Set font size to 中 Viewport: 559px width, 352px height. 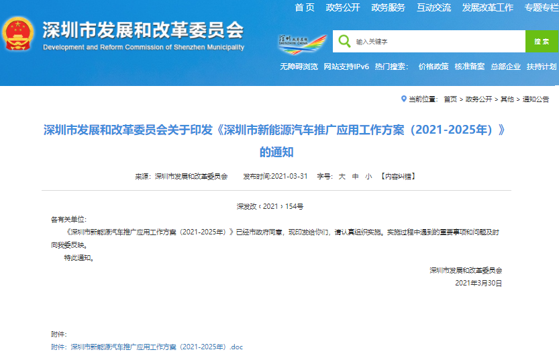355,176
